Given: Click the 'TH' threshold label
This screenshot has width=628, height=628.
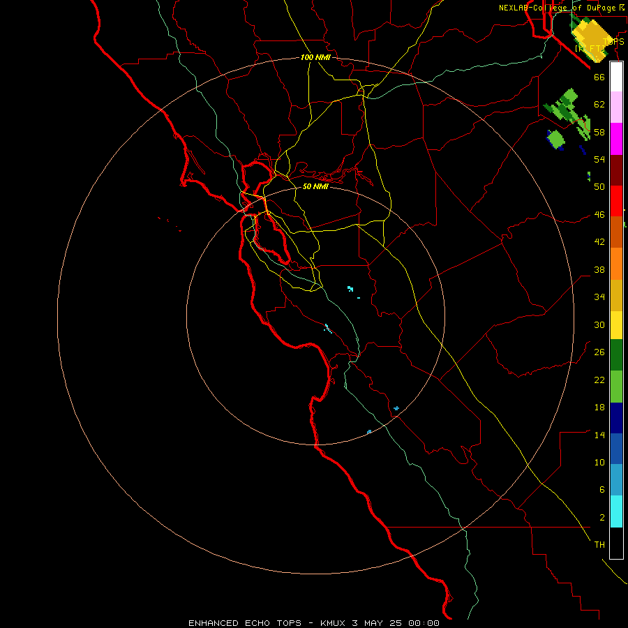Looking at the screenshot, I should 599,545.
